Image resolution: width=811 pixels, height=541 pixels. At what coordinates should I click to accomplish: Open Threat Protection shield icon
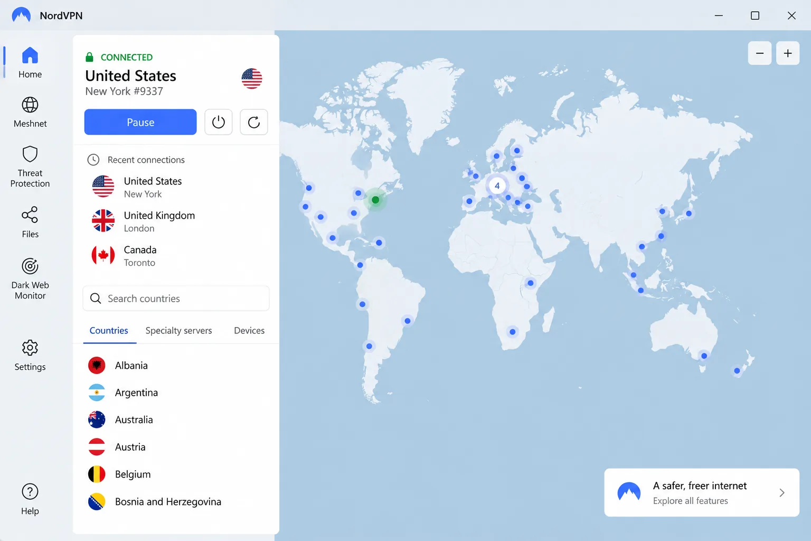[30, 154]
